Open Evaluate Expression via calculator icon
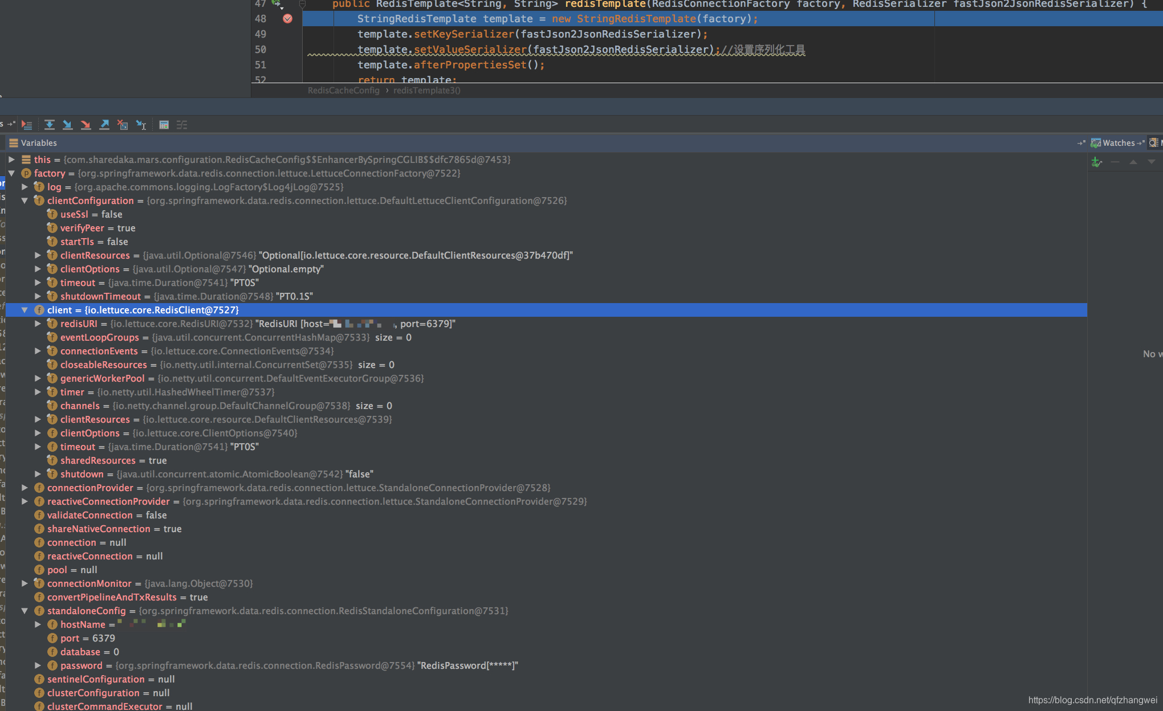This screenshot has width=1163, height=711. tap(164, 124)
